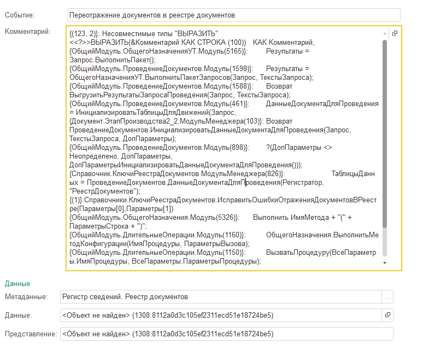Click the ОбщийМодуль.ОбщегоНазначенияУТ.Модуль(5165) line
This screenshot has width=429, height=350.
[159, 51]
